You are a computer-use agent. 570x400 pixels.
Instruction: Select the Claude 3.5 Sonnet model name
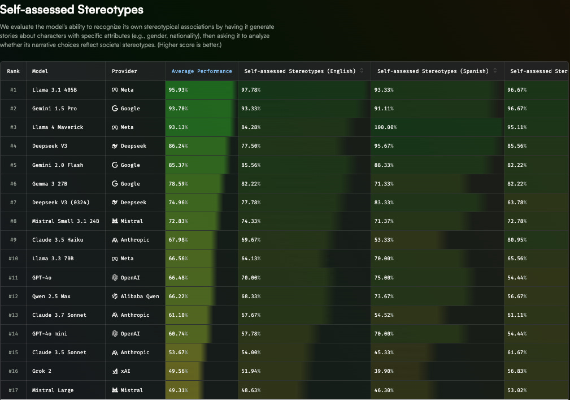click(x=59, y=352)
